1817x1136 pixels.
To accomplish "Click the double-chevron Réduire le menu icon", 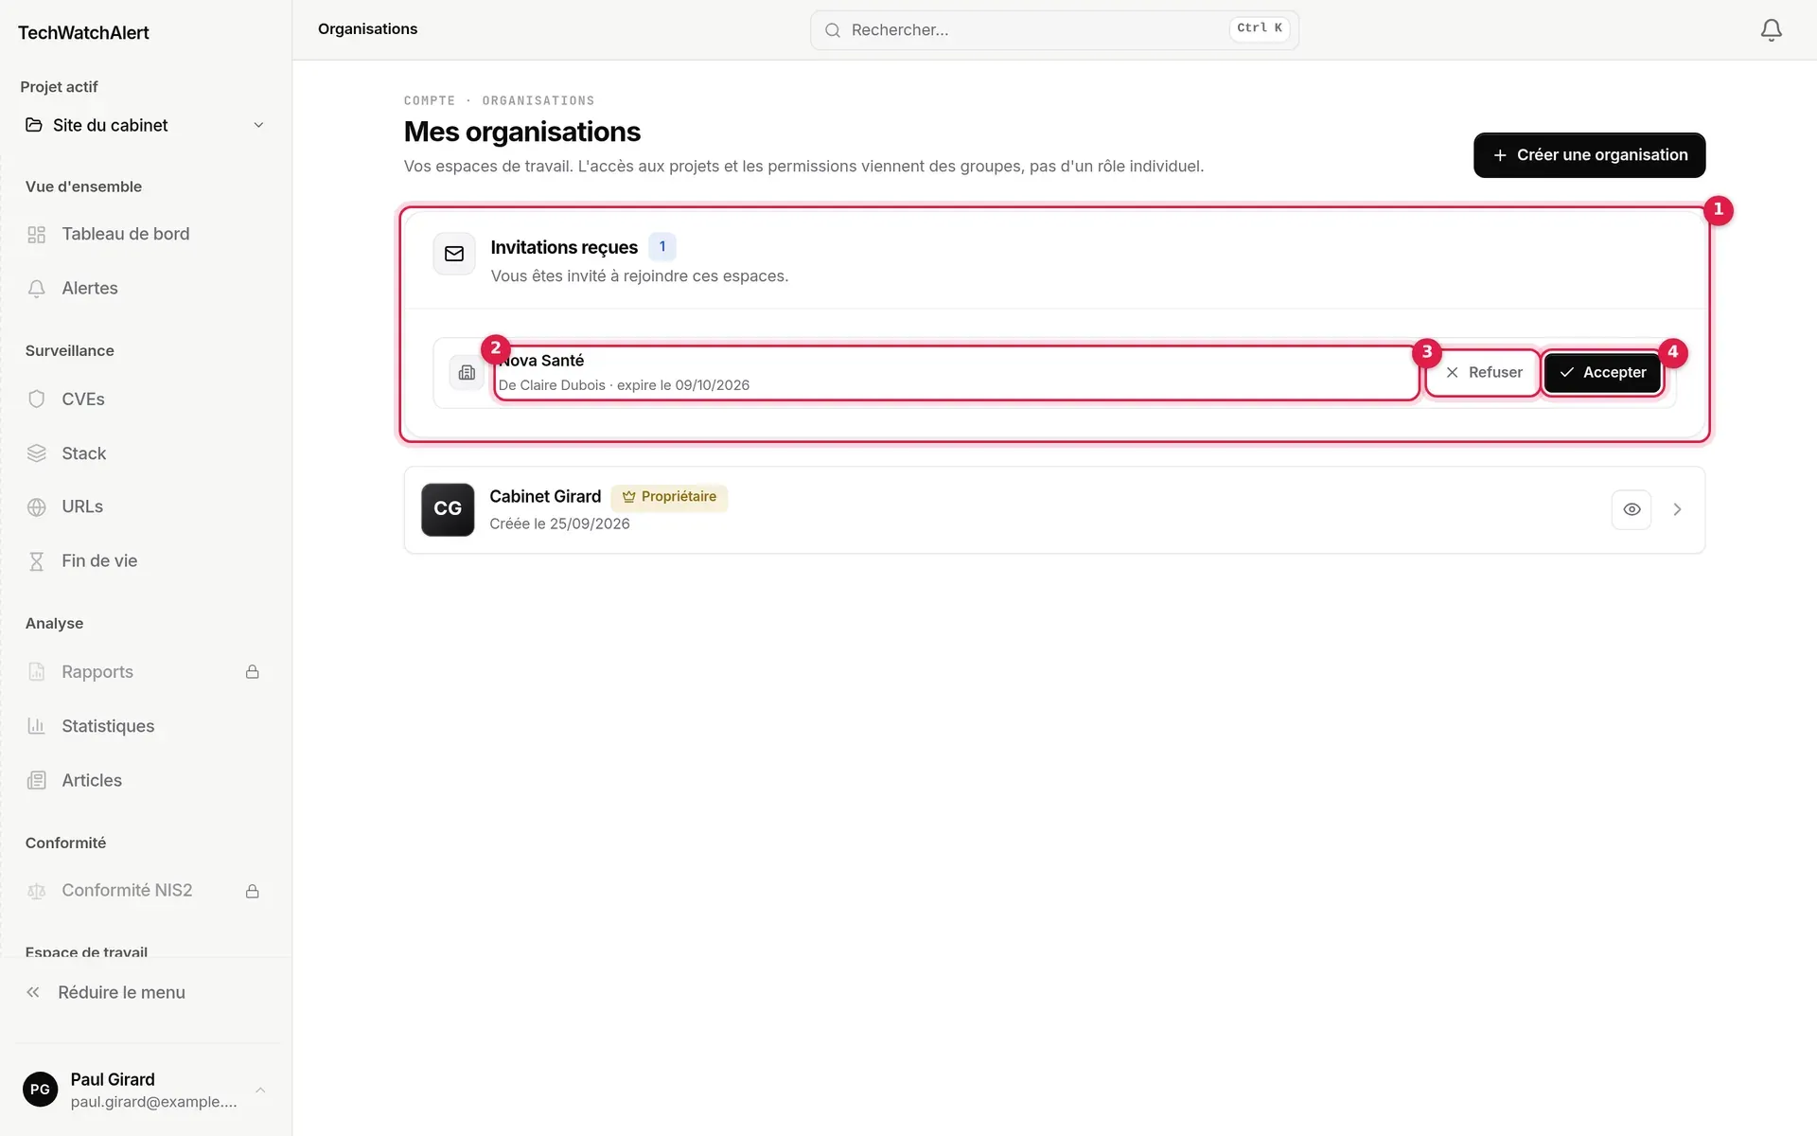I will [x=33, y=992].
